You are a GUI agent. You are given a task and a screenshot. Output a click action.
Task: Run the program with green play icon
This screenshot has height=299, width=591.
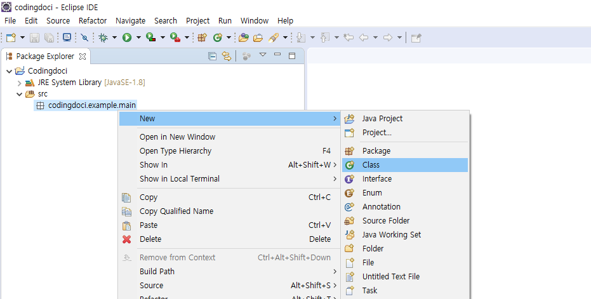coord(127,37)
